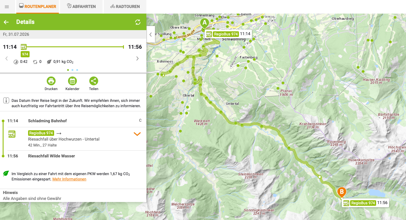Switch to the Radtouren tab
The height and width of the screenshot is (220, 406).
tap(125, 6)
